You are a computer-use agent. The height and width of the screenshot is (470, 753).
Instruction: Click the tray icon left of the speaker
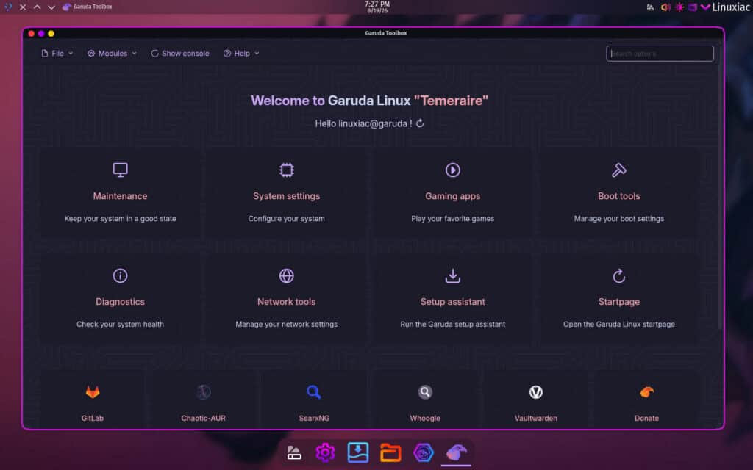click(x=650, y=7)
